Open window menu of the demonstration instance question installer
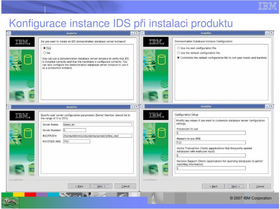The height and width of the screenshot is (209, 280). (x=9, y=33)
